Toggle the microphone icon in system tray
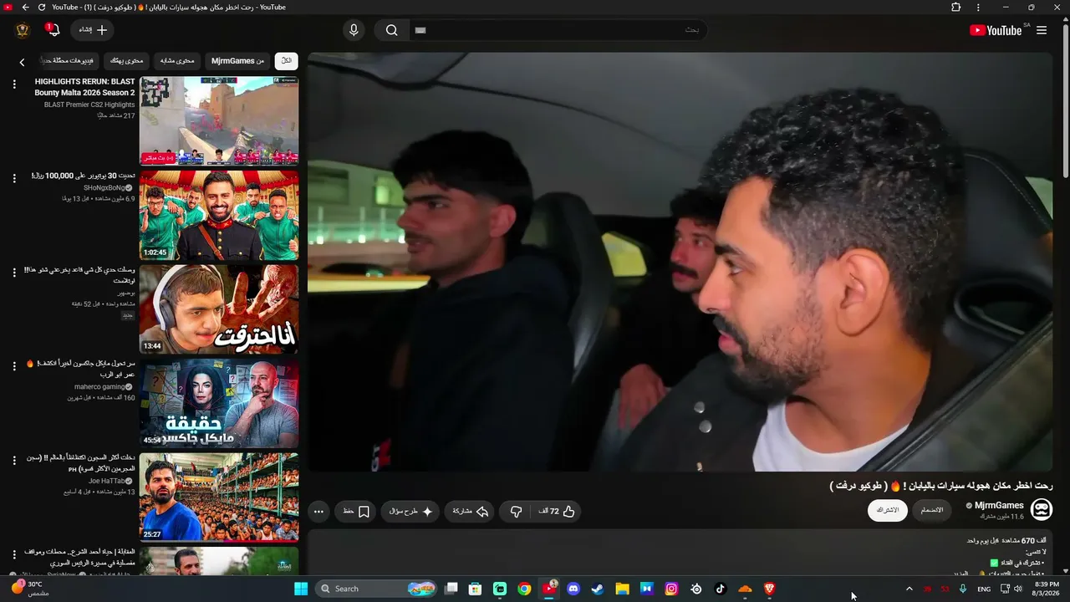This screenshot has height=602, width=1070. click(x=963, y=589)
